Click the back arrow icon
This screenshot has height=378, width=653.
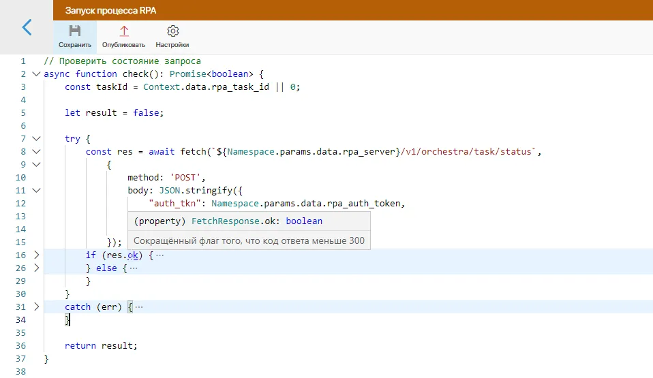click(27, 27)
